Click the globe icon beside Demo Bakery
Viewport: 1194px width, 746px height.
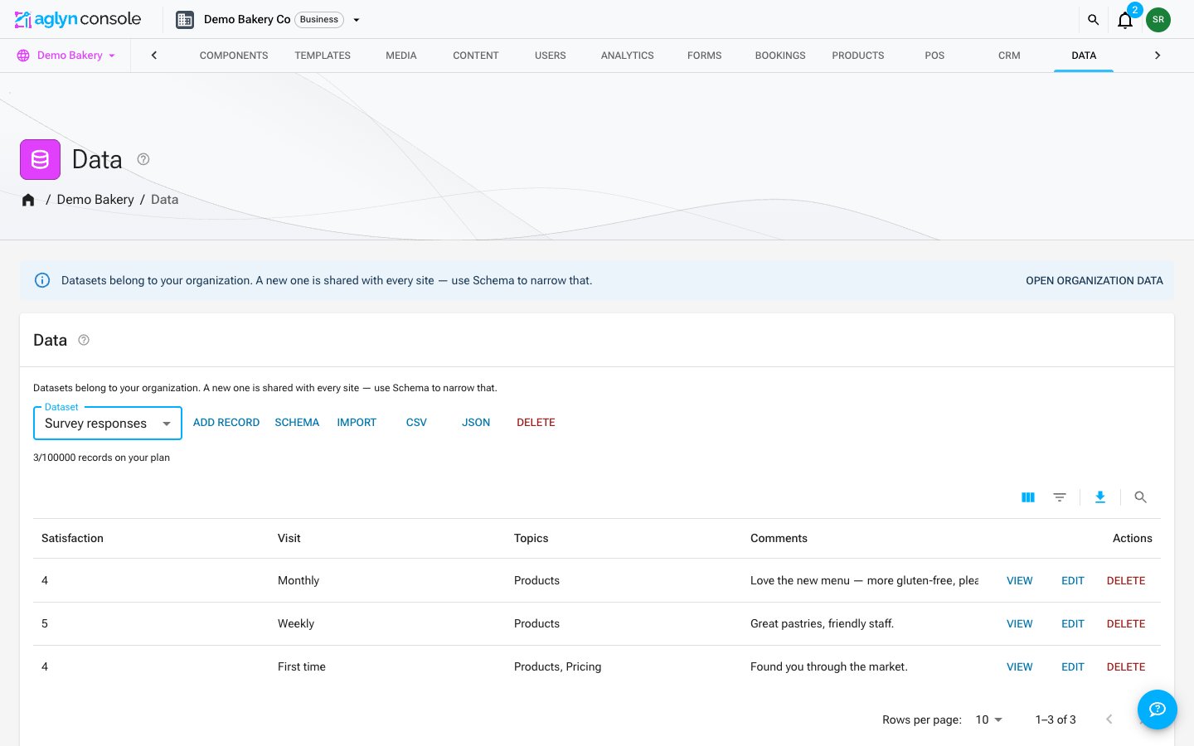[23, 56]
